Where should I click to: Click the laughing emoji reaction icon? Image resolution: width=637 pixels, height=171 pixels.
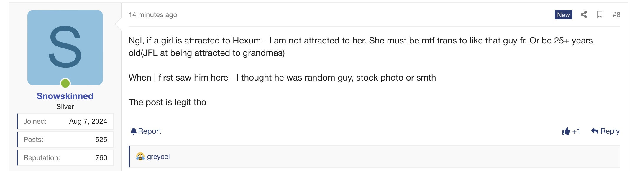[x=140, y=156]
